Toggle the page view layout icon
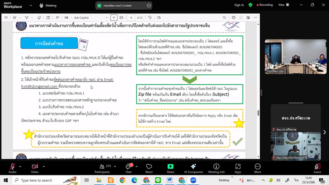The width and height of the screenshot is (329, 185). pyautogui.click(x=48, y=17)
